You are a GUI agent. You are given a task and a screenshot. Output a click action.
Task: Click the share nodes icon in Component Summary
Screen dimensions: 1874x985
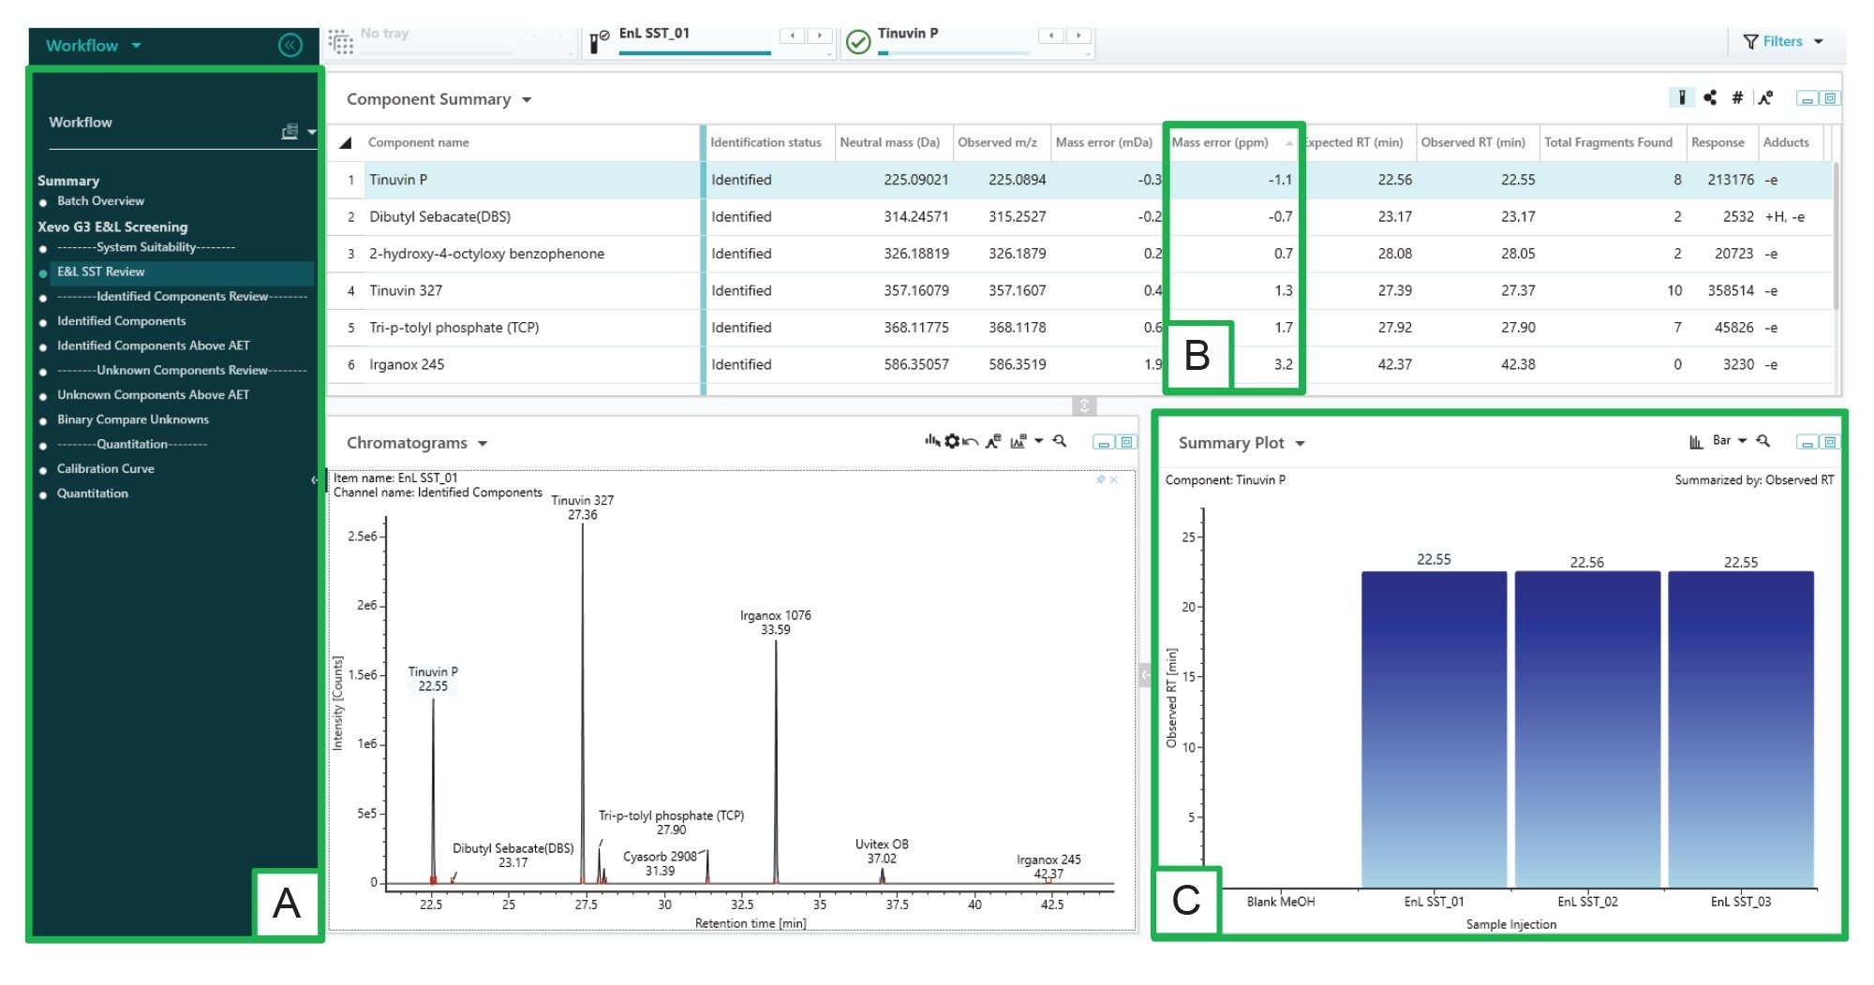[x=1710, y=97]
